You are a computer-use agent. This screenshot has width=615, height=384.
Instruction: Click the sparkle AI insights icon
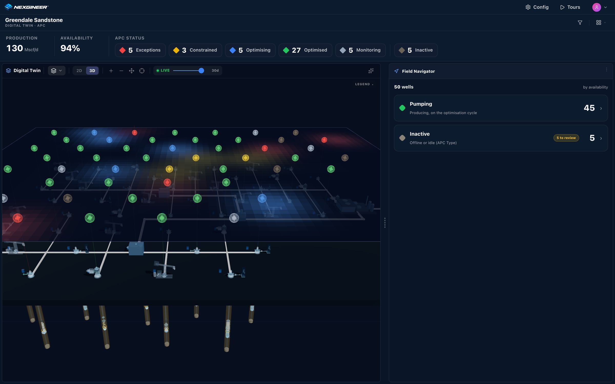[371, 71]
